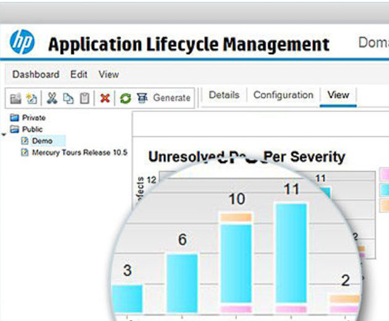Click the green Refresh icon
Viewport: 389px width, 321px height.
click(126, 98)
